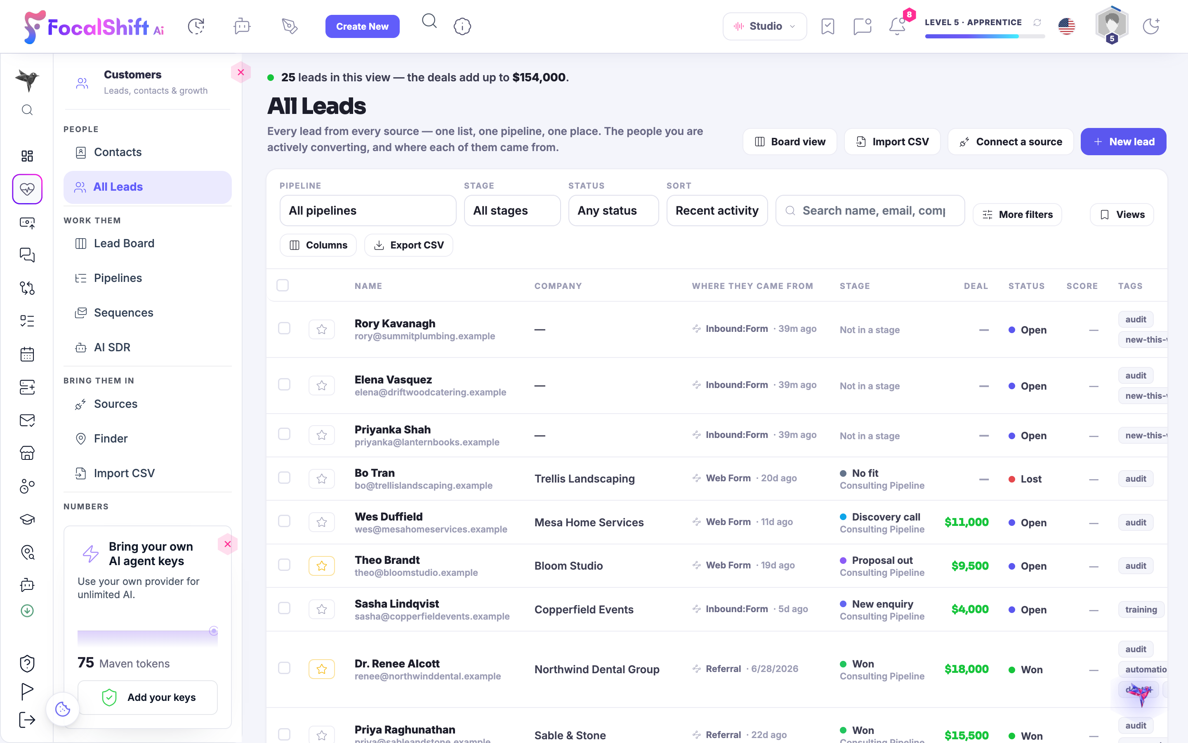Open Lead Board in the sidebar
Image resolution: width=1188 pixels, height=743 pixels.
[x=147, y=243]
